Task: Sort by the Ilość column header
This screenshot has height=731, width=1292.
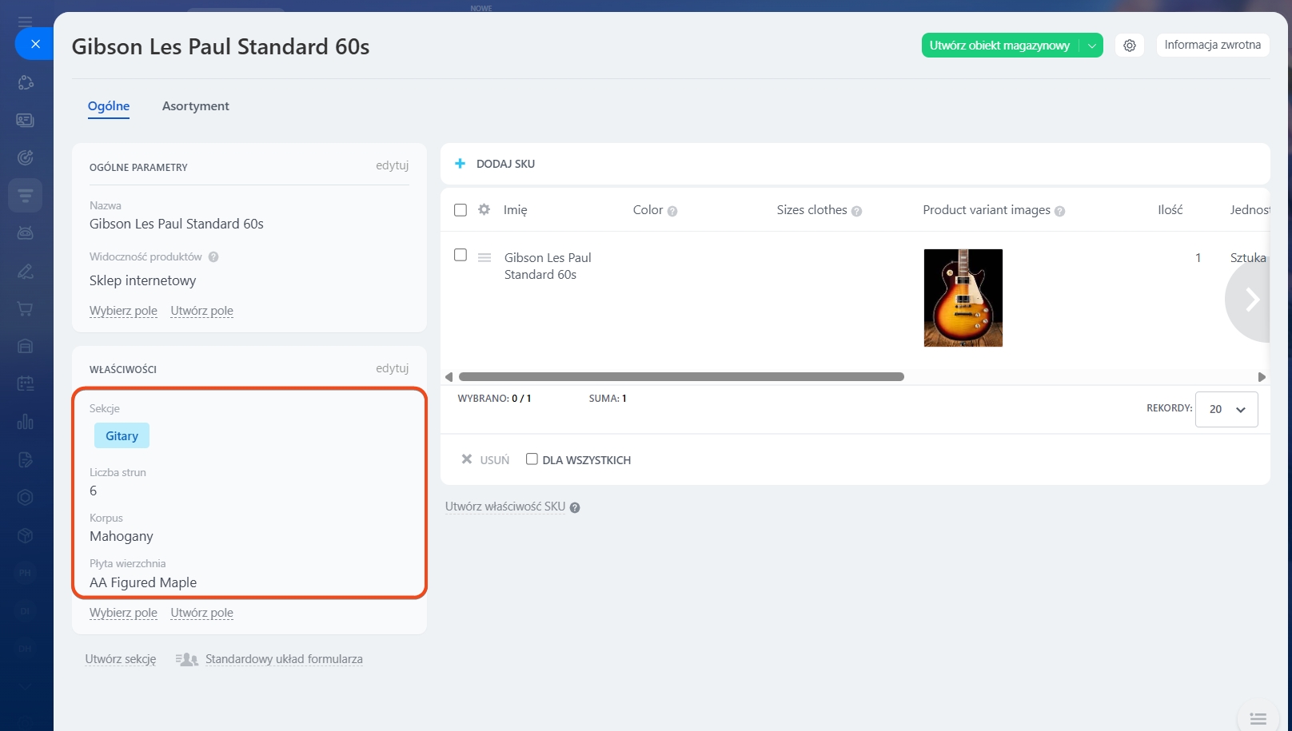Action: click(x=1170, y=210)
